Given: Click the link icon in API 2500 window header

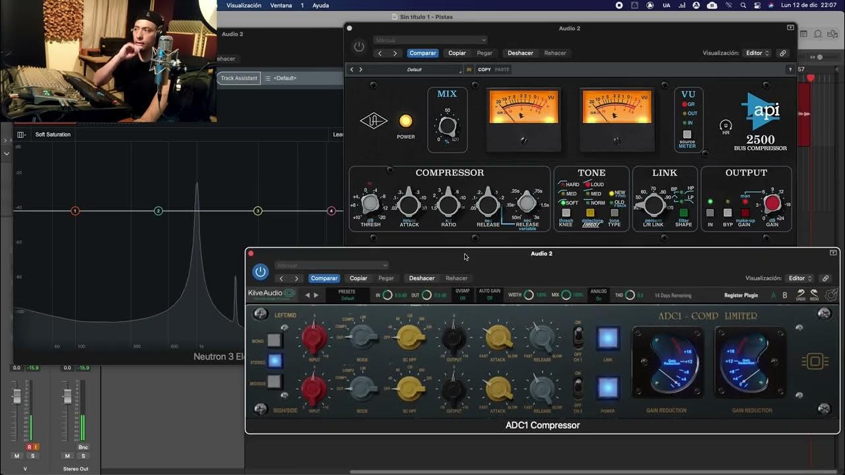Looking at the screenshot, I should click(x=782, y=53).
